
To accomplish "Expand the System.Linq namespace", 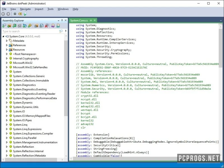I will (7, 125).
